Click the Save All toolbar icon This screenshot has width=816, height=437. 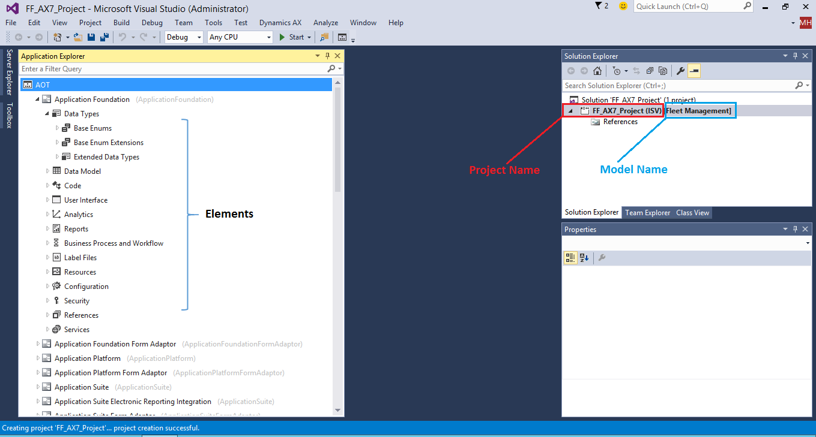[x=104, y=37]
